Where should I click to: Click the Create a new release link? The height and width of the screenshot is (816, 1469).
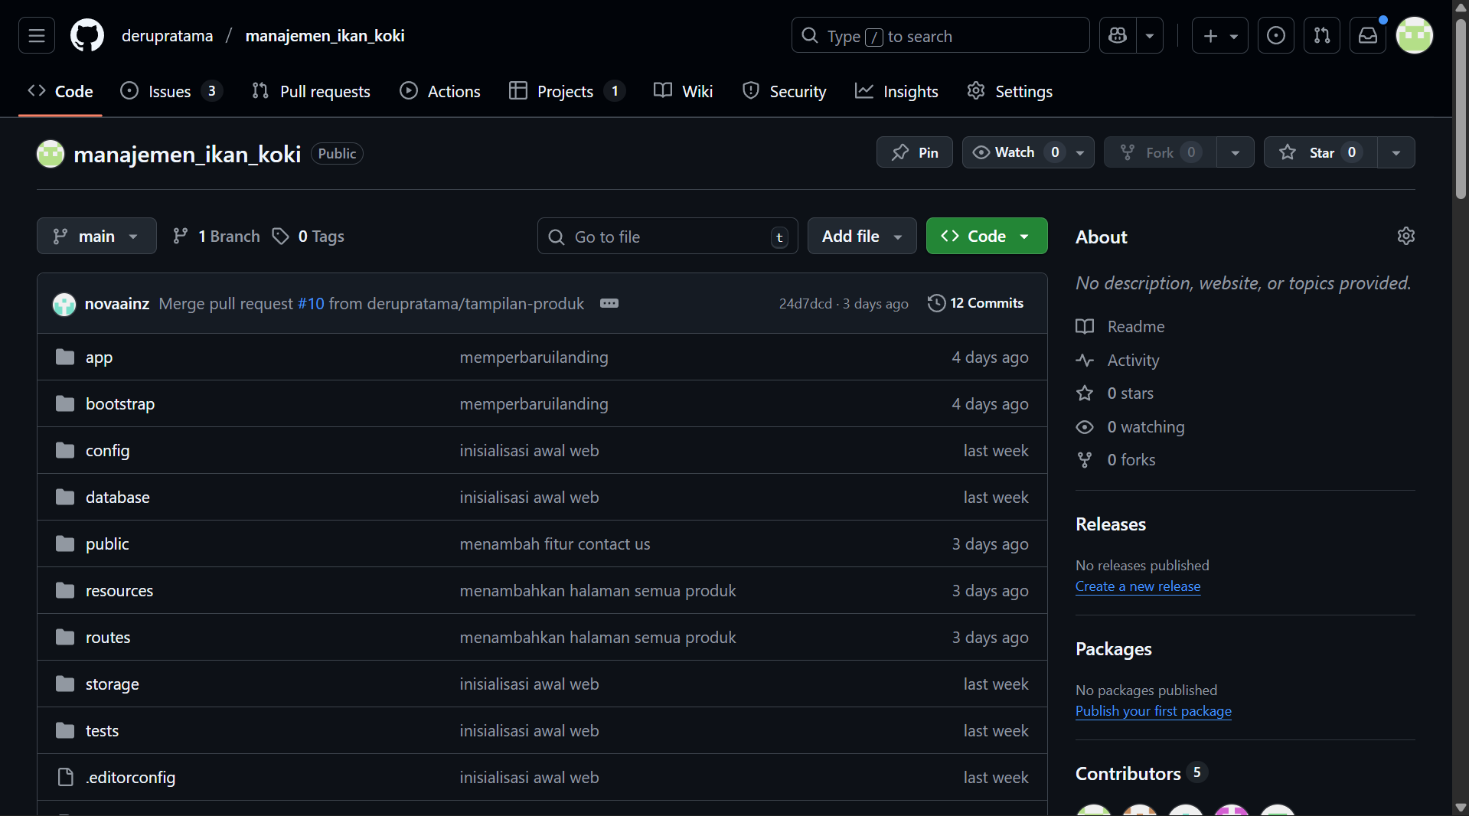pos(1138,586)
